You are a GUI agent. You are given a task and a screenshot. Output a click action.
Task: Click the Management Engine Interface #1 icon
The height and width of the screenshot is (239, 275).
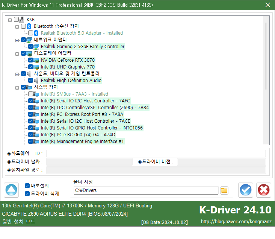click(36, 142)
